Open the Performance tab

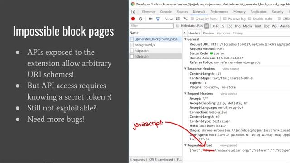[x=219, y=12]
